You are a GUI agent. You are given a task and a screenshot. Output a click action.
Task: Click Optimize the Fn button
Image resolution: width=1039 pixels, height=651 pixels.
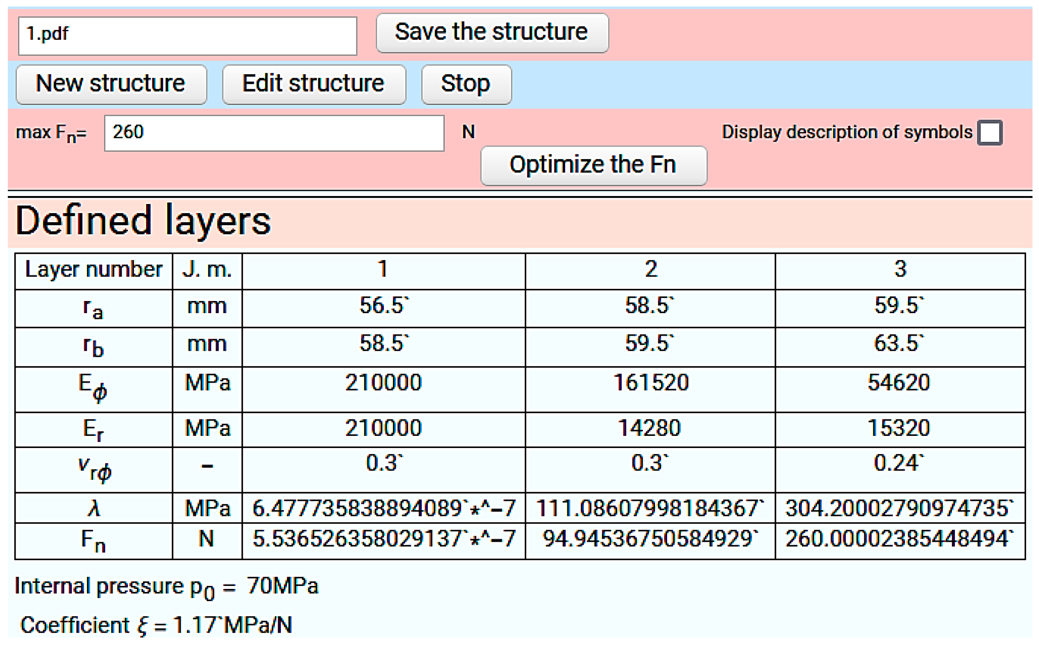pyautogui.click(x=593, y=165)
